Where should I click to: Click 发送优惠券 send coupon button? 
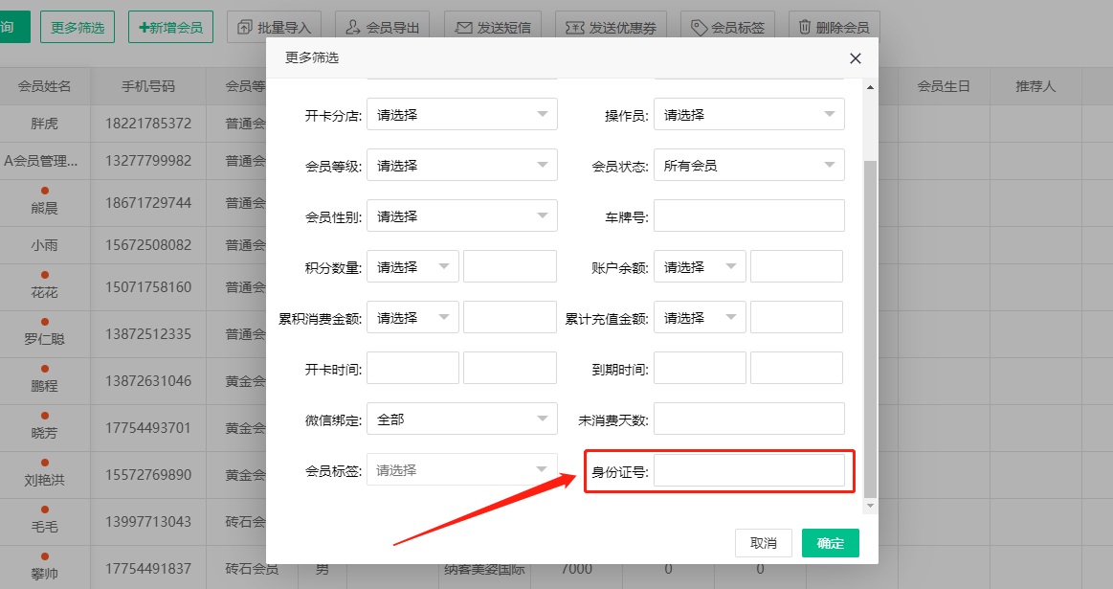(x=611, y=28)
